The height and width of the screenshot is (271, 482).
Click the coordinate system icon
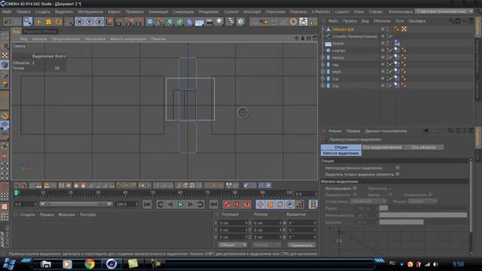[109, 22]
